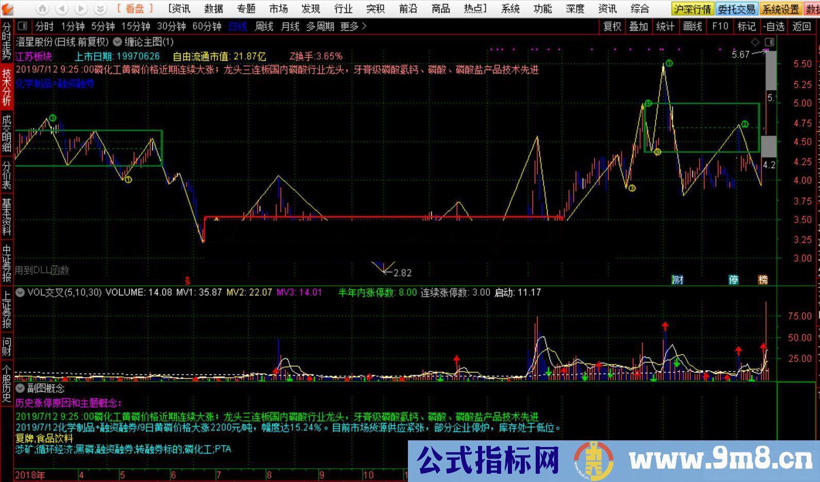Screen dimensions: 820x482
Task: Click the 榜 marker on the chart
Action: [x=763, y=280]
